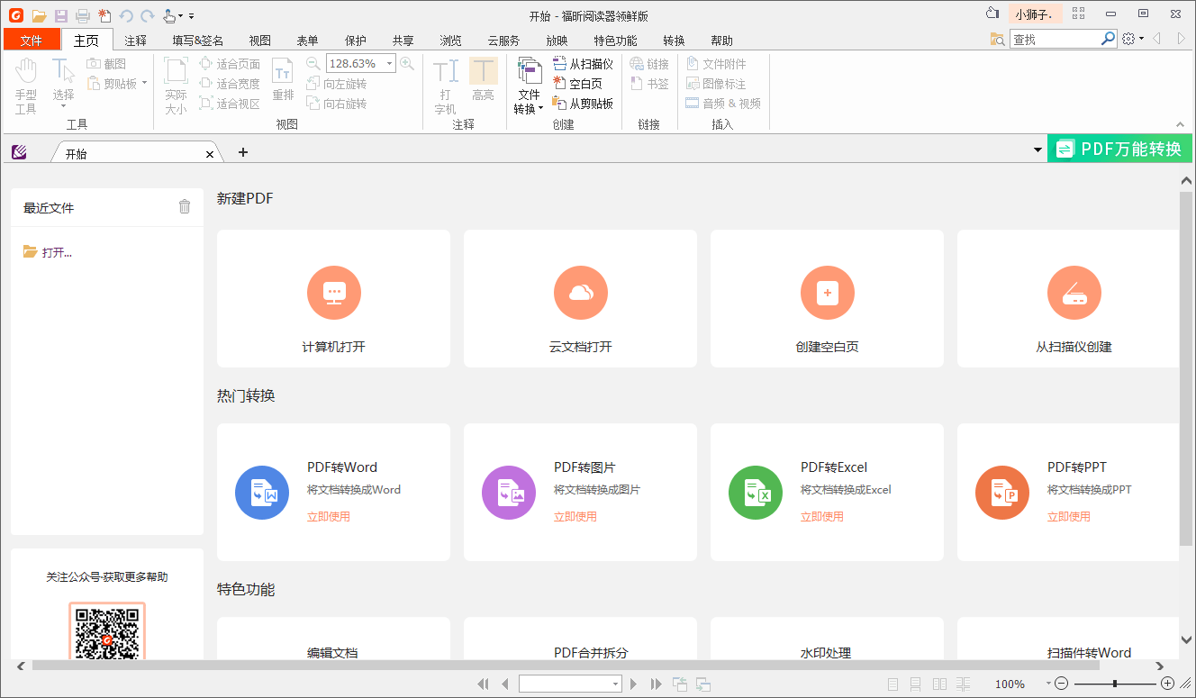
Task: Switch to the 特色功能 features tab
Action: point(615,40)
